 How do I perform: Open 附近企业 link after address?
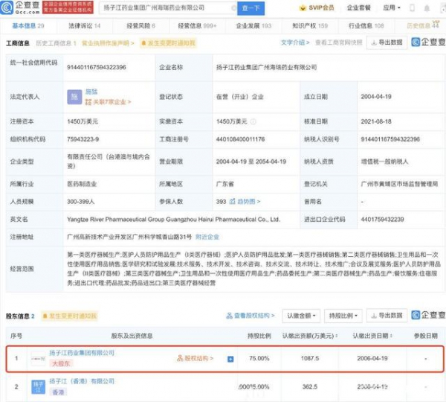click(x=207, y=237)
